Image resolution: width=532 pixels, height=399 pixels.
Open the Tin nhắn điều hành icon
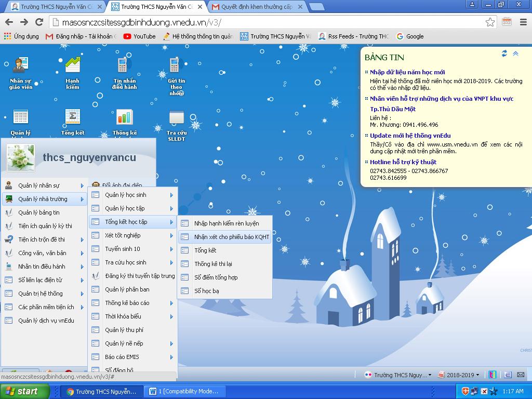[124, 73]
